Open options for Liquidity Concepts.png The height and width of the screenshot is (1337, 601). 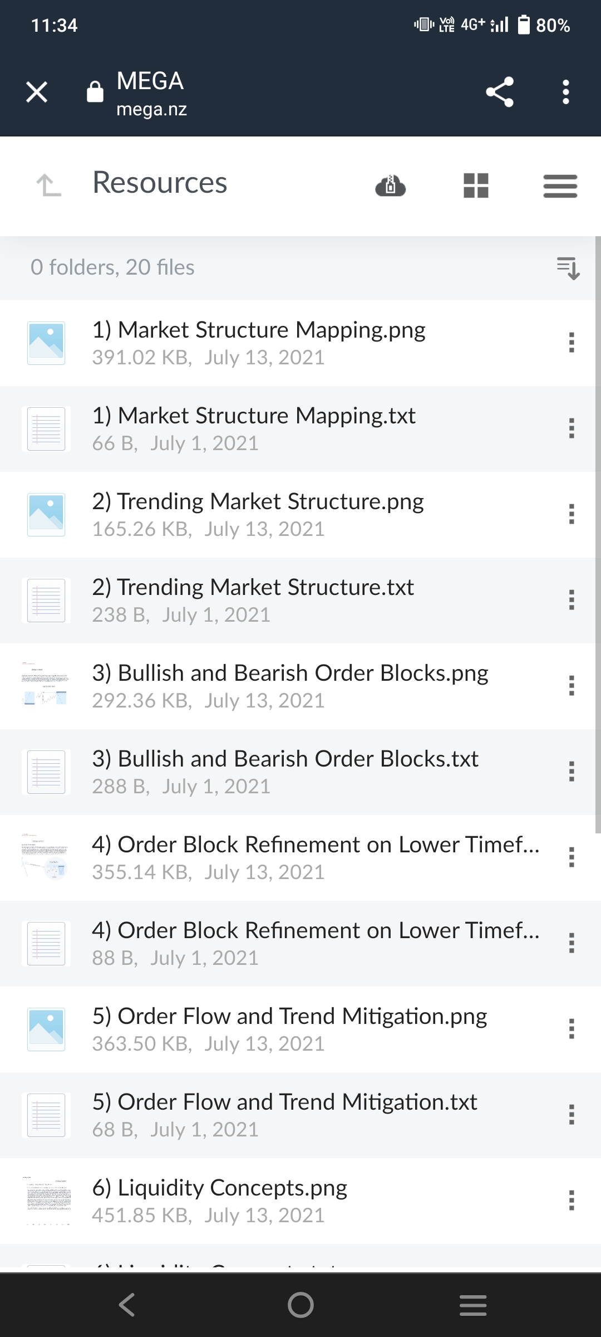pos(572,1201)
